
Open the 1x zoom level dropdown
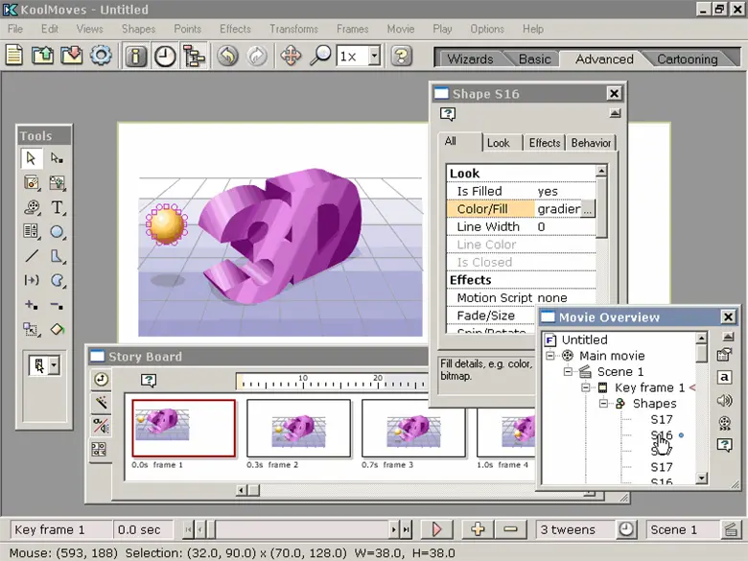374,56
